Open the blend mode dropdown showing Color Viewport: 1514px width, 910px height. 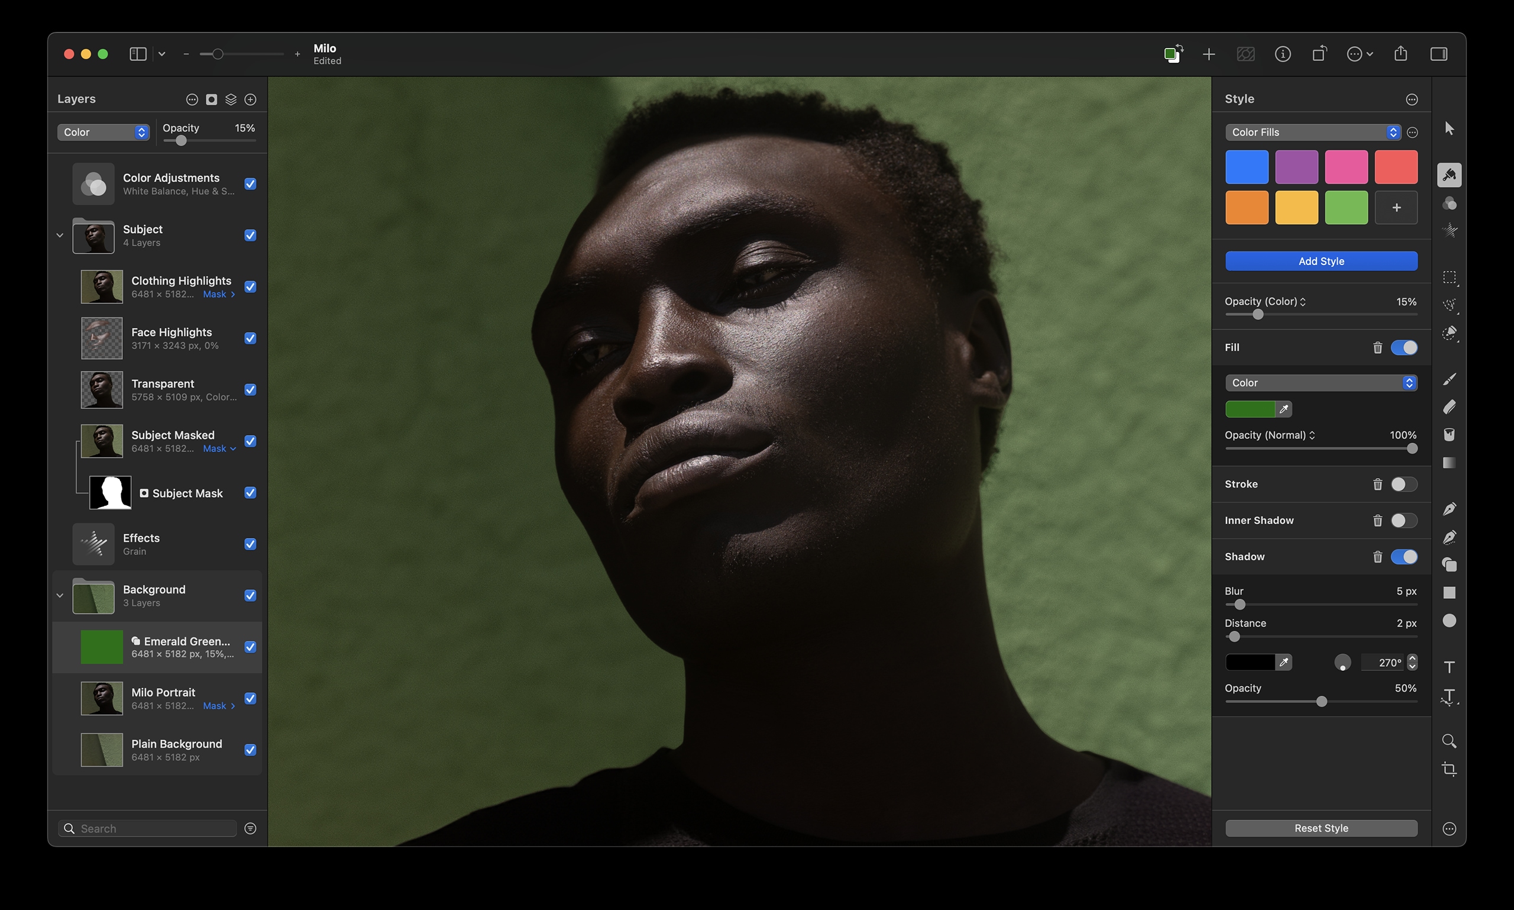point(103,132)
